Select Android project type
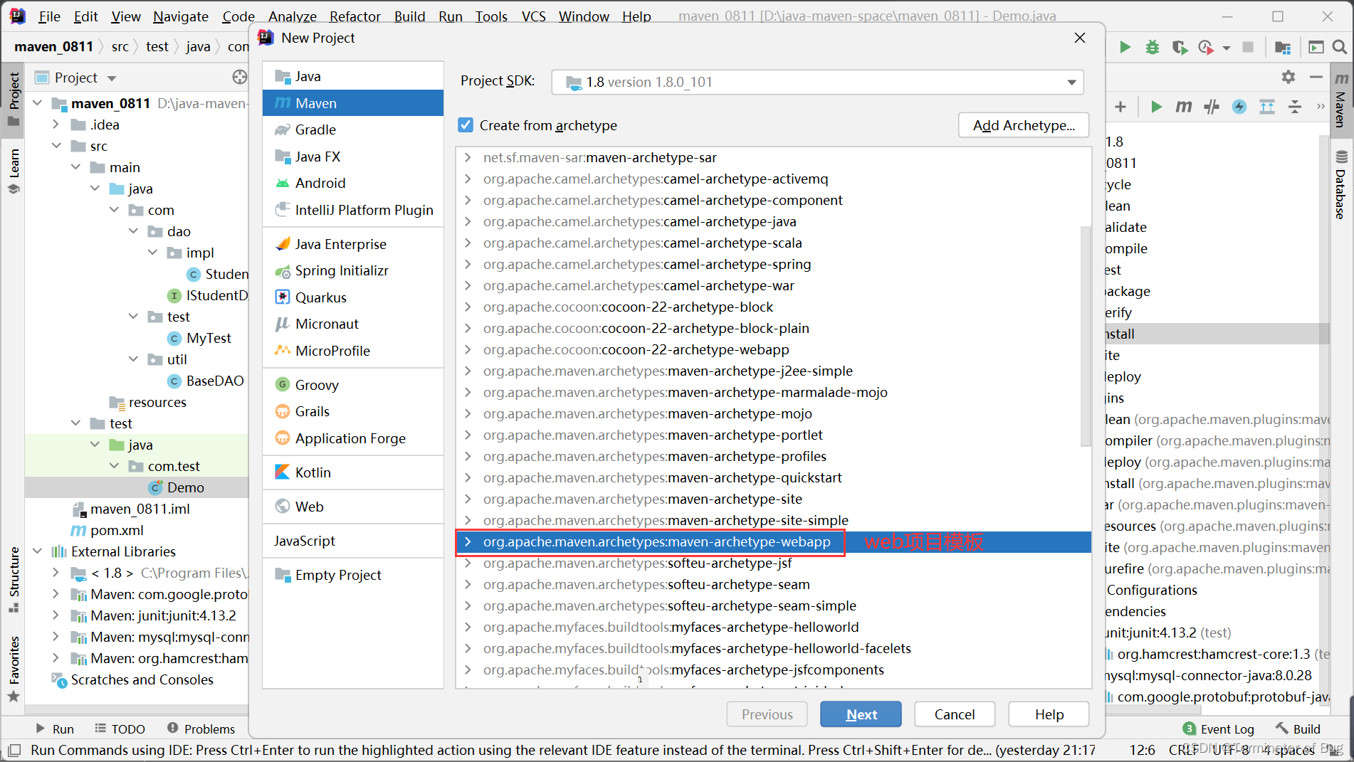Image resolution: width=1354 pixels, height=762 pixels. (x=352, y=183)
